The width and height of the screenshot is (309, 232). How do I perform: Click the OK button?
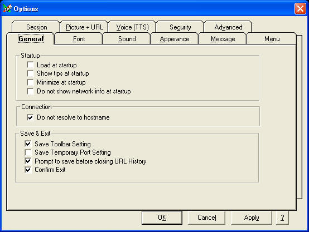[162, 218]
